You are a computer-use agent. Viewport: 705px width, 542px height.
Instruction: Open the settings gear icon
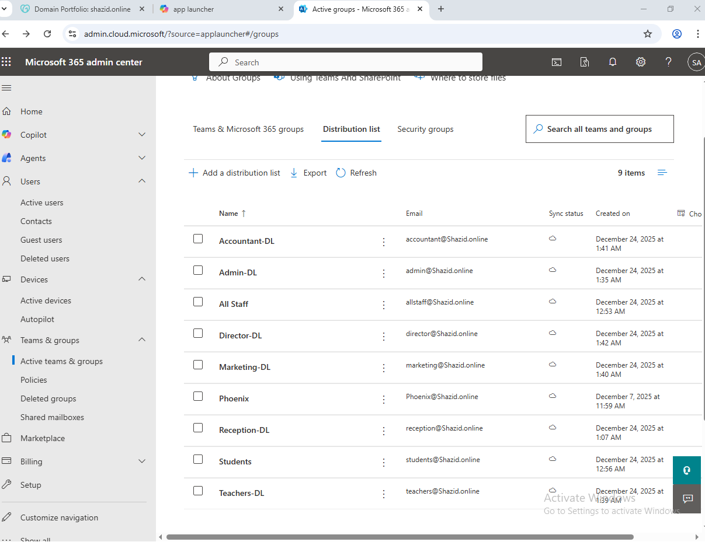(641, 62)
